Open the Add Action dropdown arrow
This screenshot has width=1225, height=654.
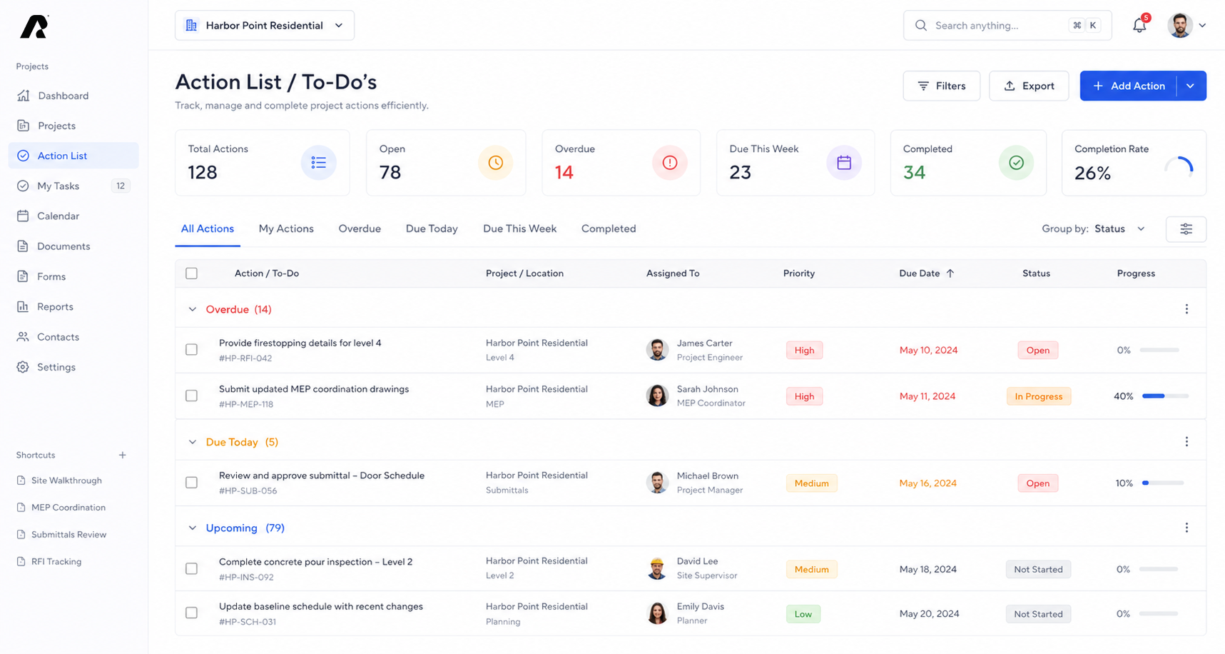pyautogui.click(x=1191, y=86)
